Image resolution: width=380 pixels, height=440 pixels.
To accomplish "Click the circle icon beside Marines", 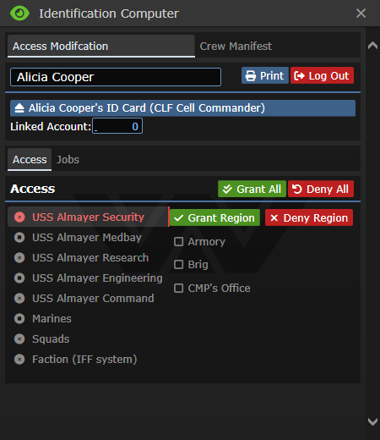I will pyautogui.click(x=19, y=319).
